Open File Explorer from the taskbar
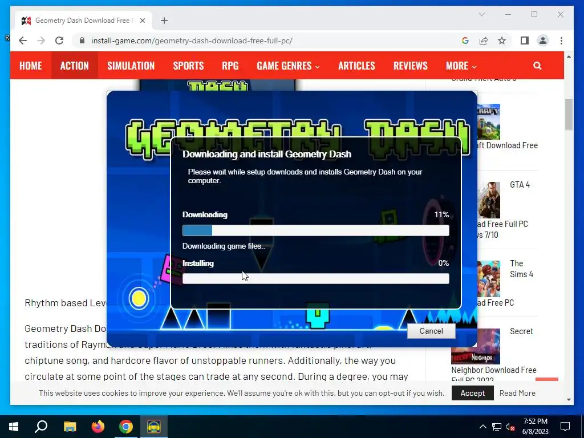 pyautogui.click(x=70, y=427)
